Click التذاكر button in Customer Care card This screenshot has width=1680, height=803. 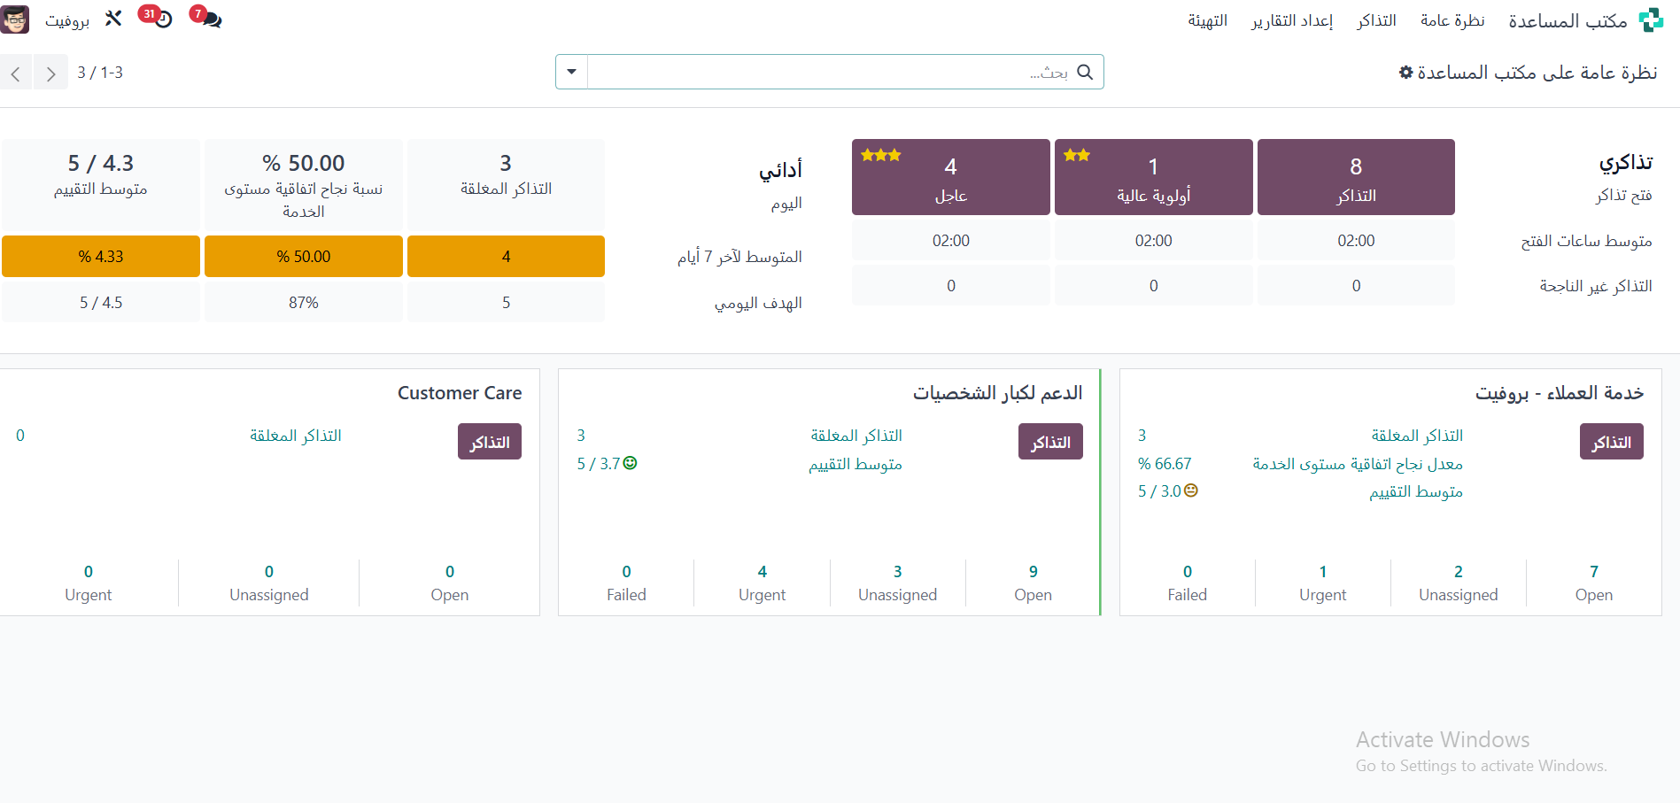(489, 442)
